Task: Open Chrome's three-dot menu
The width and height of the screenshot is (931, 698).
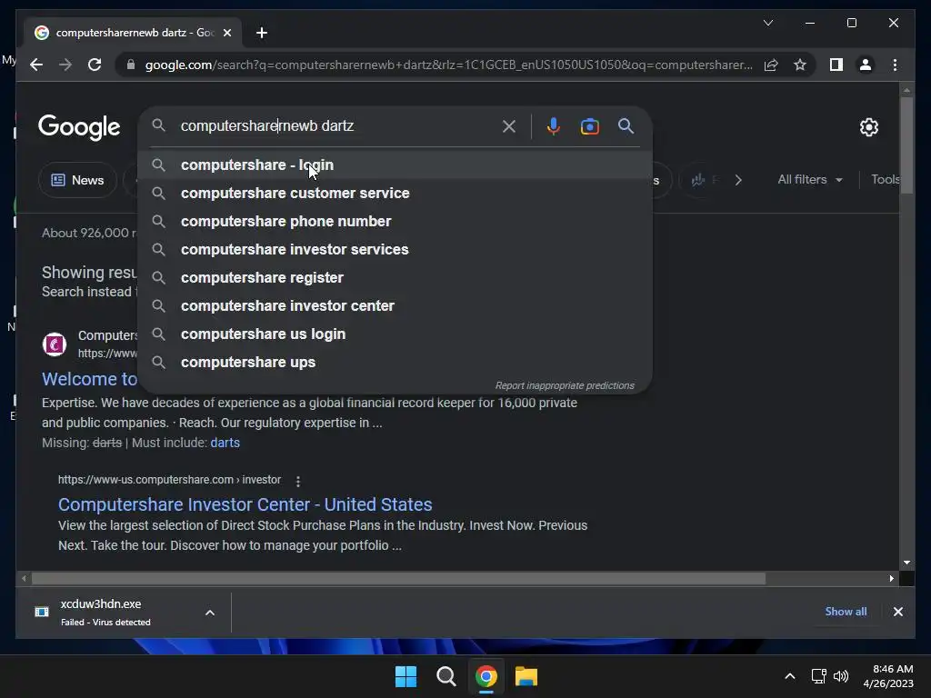Action: point(895,65)
